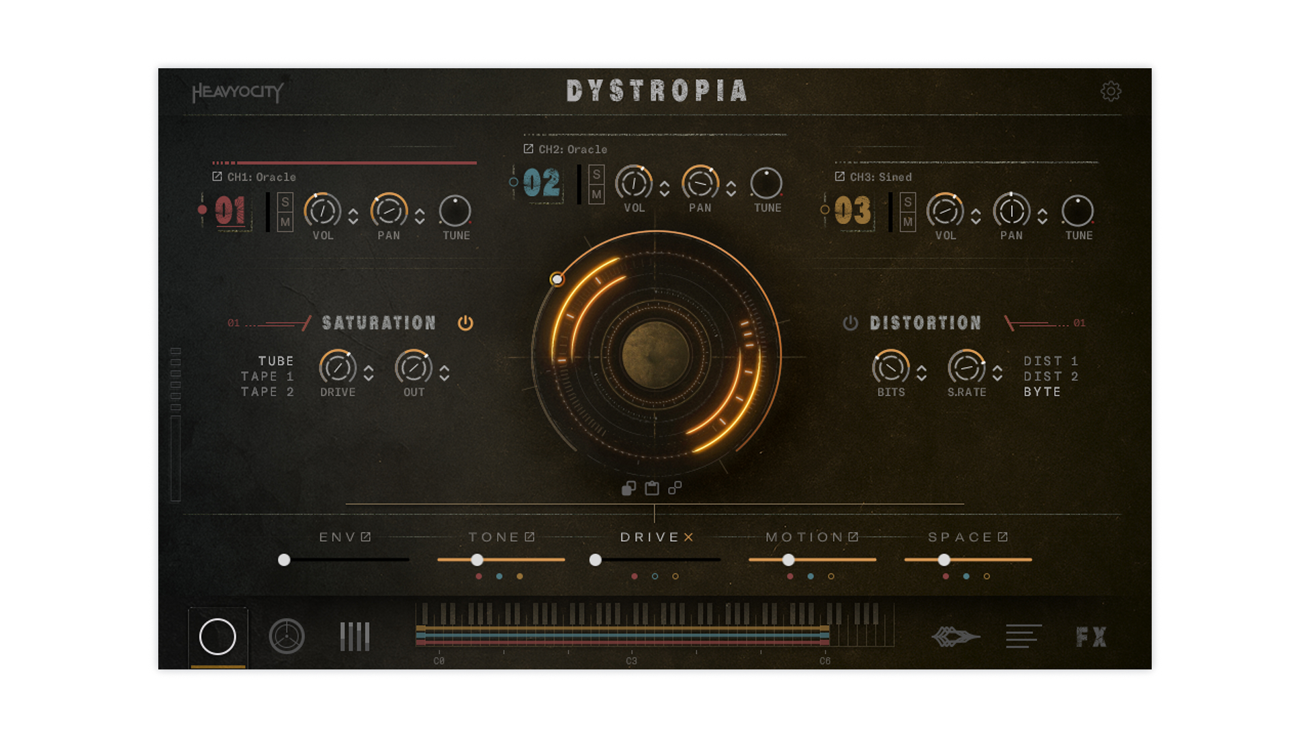Solo channel 01 with the S button
The height and width of the screenshot is (737, 1310).
click(x=286, y=203)
